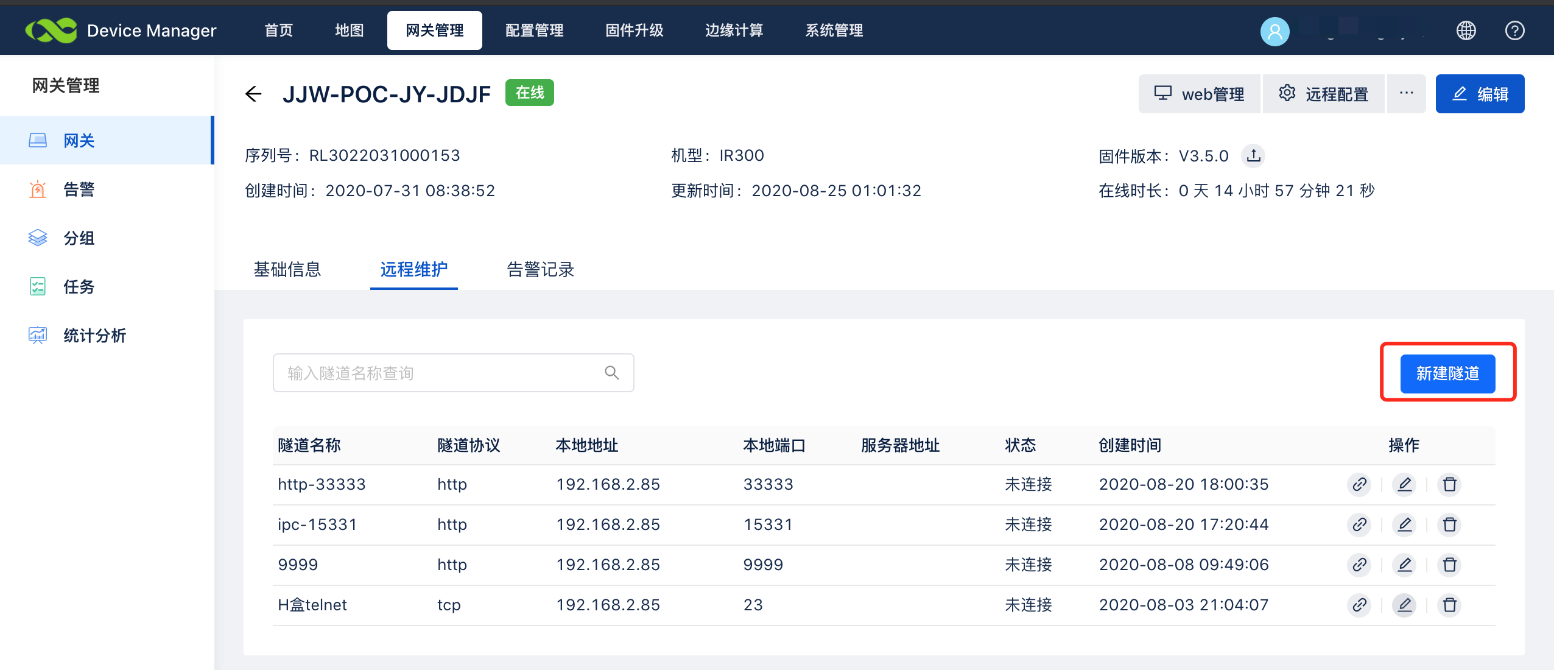
Task: Click the back arrow beside JJW-POC-JY-JDJF
Action: 253,94
